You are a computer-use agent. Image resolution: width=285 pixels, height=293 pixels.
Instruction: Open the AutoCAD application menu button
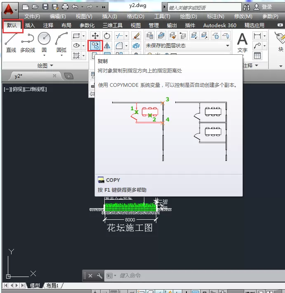click(10, 10)
